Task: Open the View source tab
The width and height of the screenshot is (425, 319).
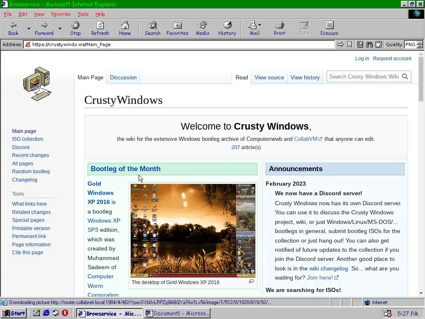Action: 269,77
